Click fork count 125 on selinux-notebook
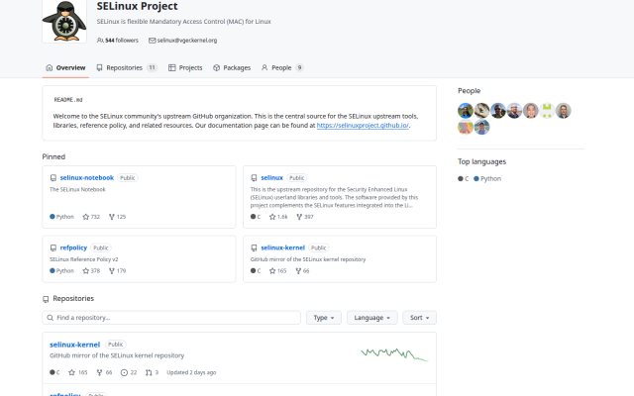634x396 pixels. tap(117, 217)
